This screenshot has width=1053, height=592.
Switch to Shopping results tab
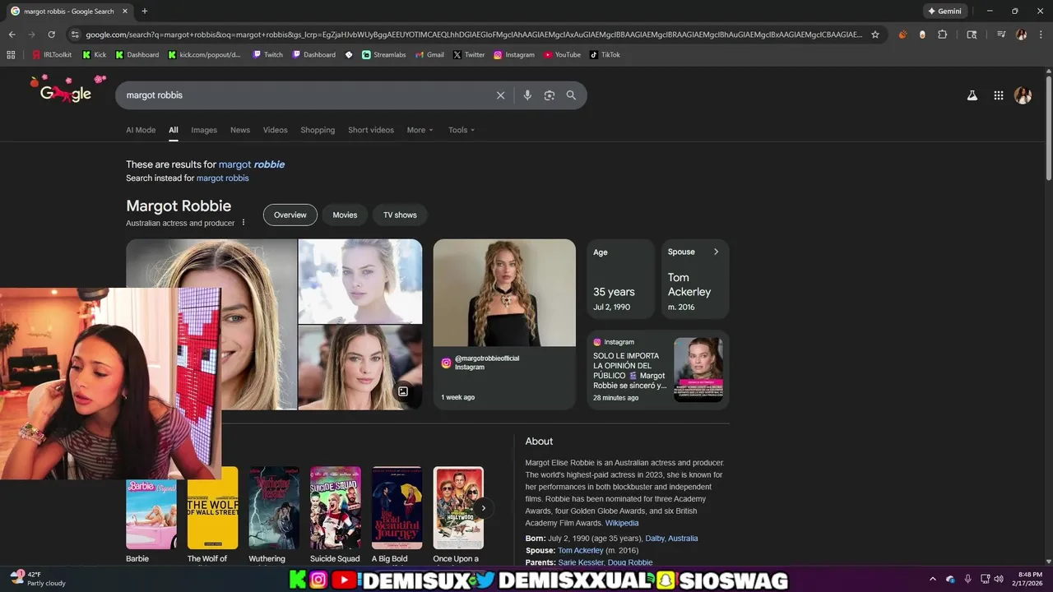tap(318, 130)
